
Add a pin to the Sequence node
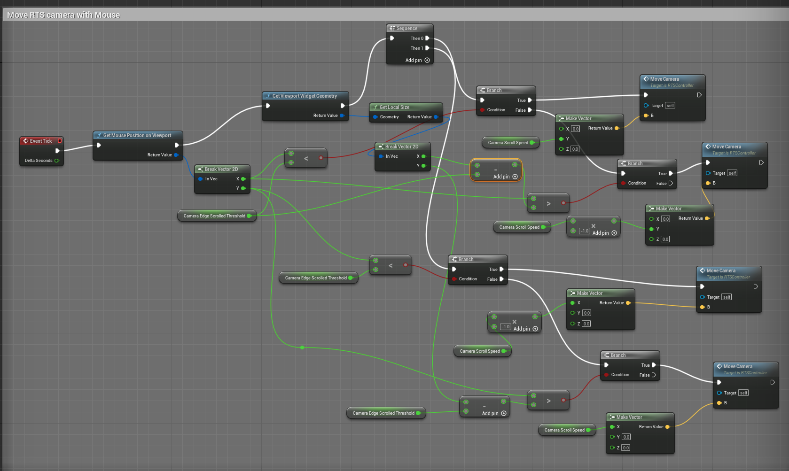pyautogui.click(x=418, y=60)
